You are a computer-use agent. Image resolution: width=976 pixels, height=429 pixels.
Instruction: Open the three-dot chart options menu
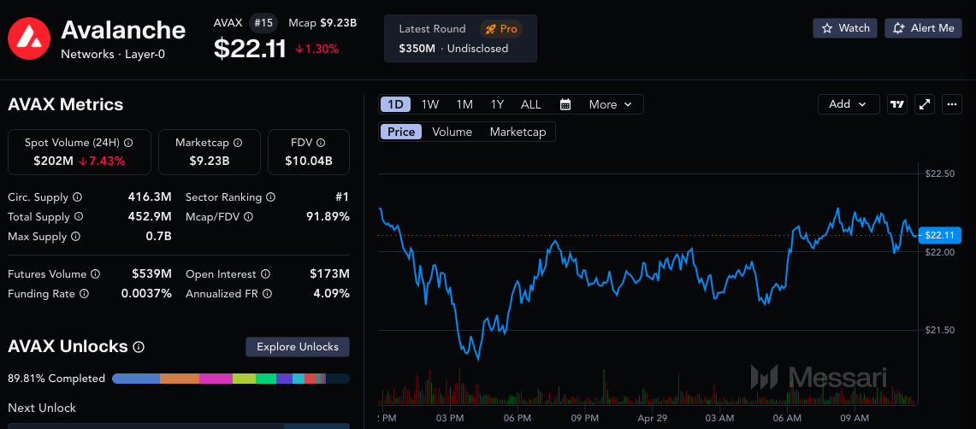point(952,104)
